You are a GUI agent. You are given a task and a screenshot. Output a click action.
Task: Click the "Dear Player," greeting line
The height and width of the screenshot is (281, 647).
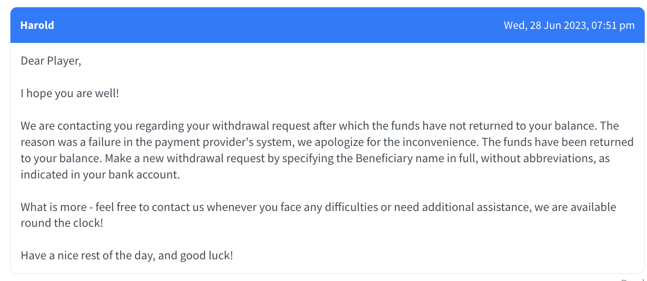tap(51, 61)
